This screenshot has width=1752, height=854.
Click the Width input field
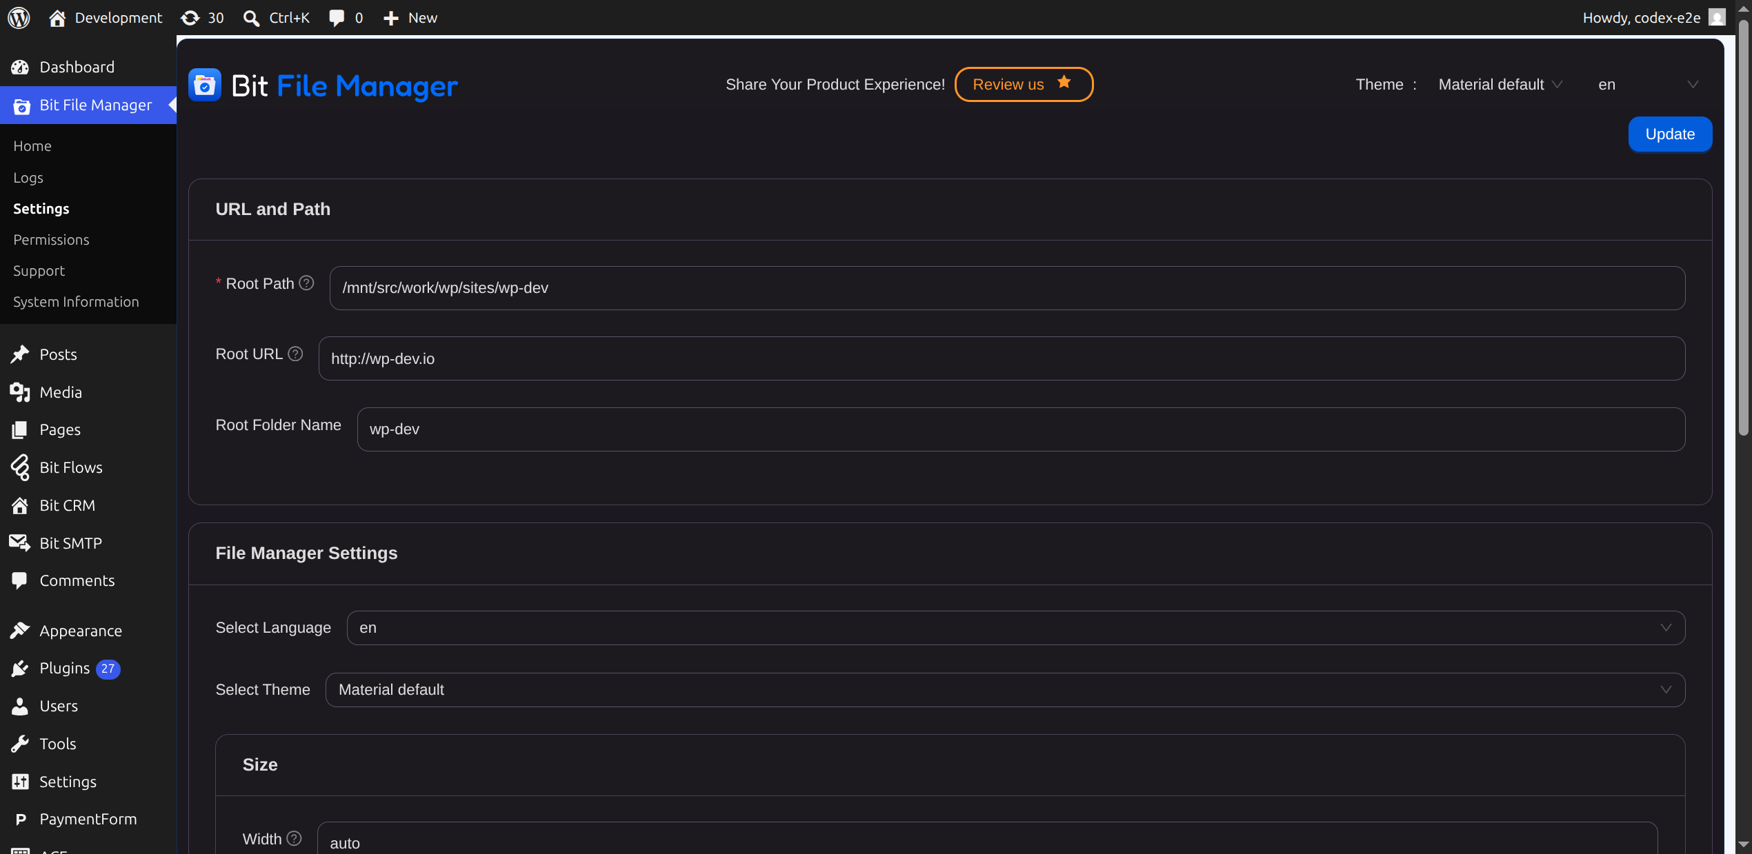click(987, 839)
